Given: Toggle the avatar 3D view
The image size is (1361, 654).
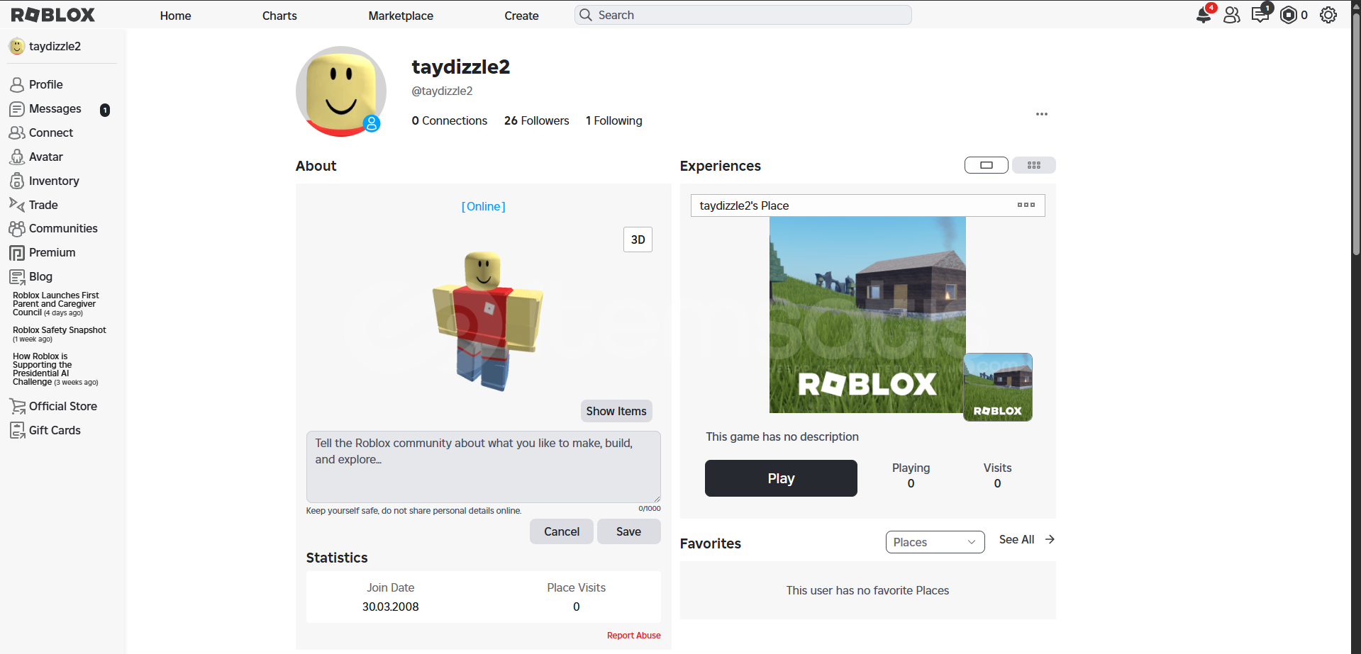Looking at the screenshot, I should click(638, 239).
